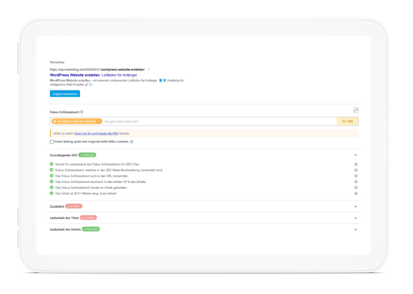The image size is (413, 294).
Task: Click the preview URL wordpress-website-erstellen
Action: pyautogui.click(x=97, y=70)
